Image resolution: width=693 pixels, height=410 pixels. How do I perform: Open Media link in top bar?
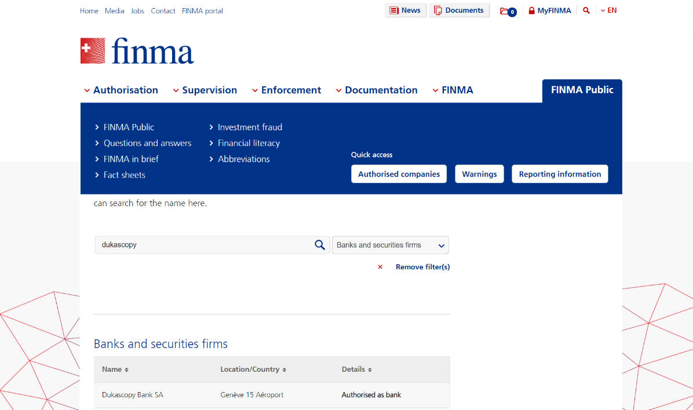115,11
